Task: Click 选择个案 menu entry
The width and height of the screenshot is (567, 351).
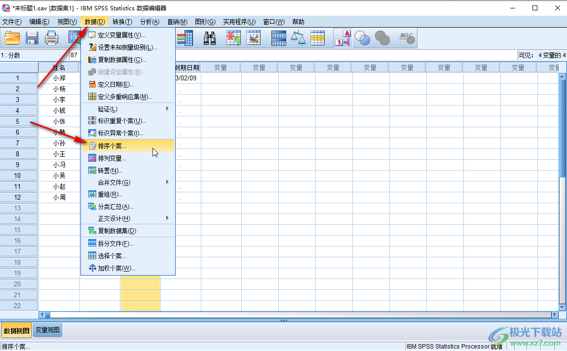Action: click(x=128, y=256)
